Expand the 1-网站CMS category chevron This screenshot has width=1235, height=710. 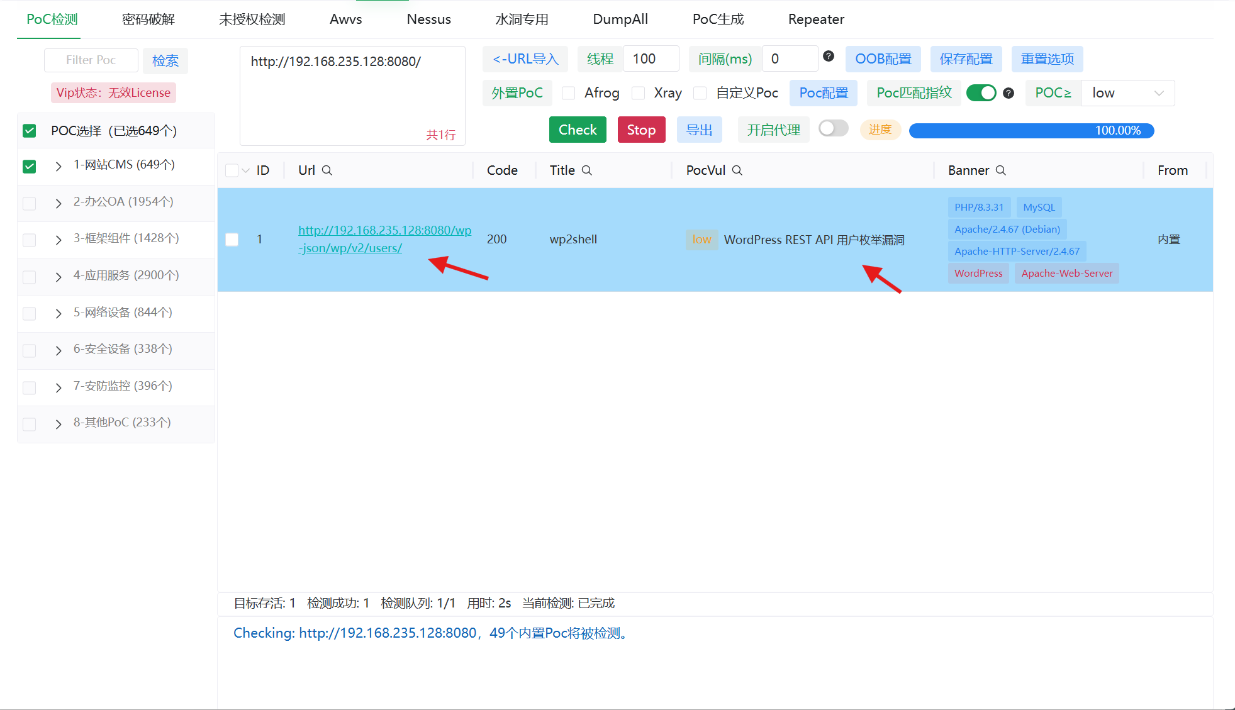pos(59,166)
